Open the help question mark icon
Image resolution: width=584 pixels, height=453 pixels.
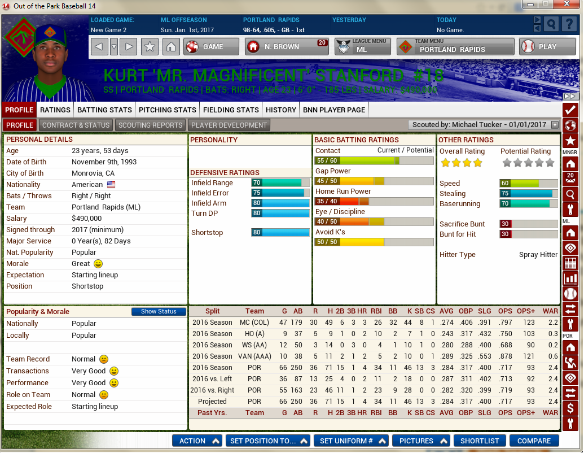point(569,25)
